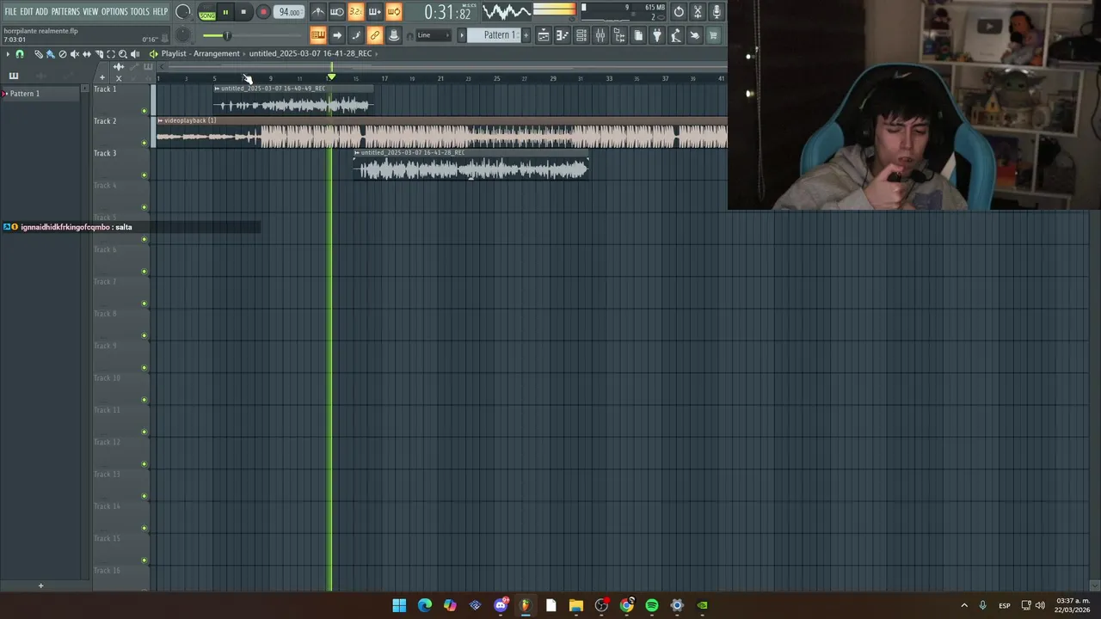
Task: Click the project info icon
Action: point(638,35)
